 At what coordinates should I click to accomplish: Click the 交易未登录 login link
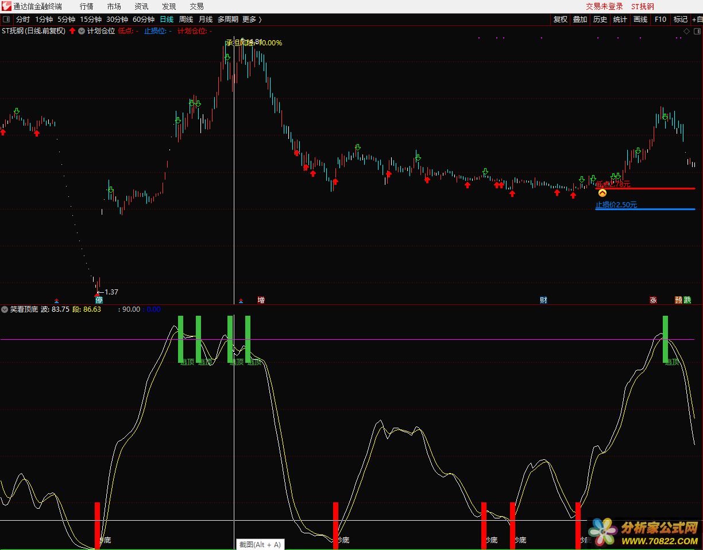coord(604,6)
